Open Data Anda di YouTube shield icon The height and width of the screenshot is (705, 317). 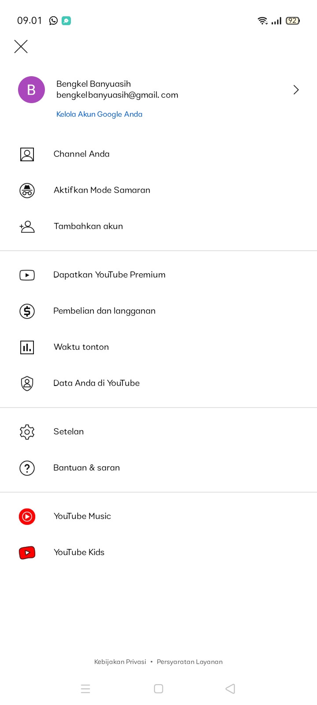pos(27,383)
